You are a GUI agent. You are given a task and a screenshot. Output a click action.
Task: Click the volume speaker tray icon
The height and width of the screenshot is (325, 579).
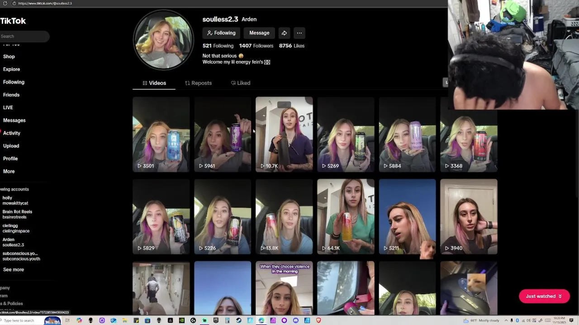click(x=528, y=320)
